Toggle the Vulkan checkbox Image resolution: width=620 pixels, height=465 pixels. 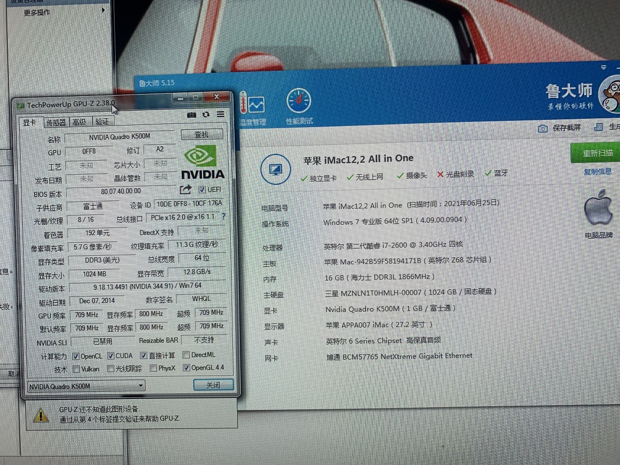(76, 369)
